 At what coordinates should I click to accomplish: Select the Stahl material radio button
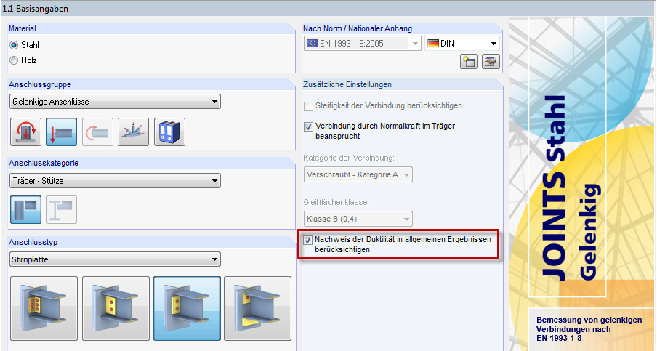click(15, 45)
